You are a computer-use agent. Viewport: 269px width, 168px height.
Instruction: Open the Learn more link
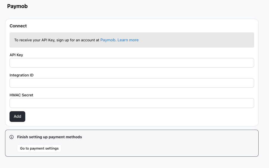pyautogui.click(x=128, y=40)
